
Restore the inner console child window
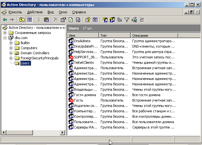point(191,12)
